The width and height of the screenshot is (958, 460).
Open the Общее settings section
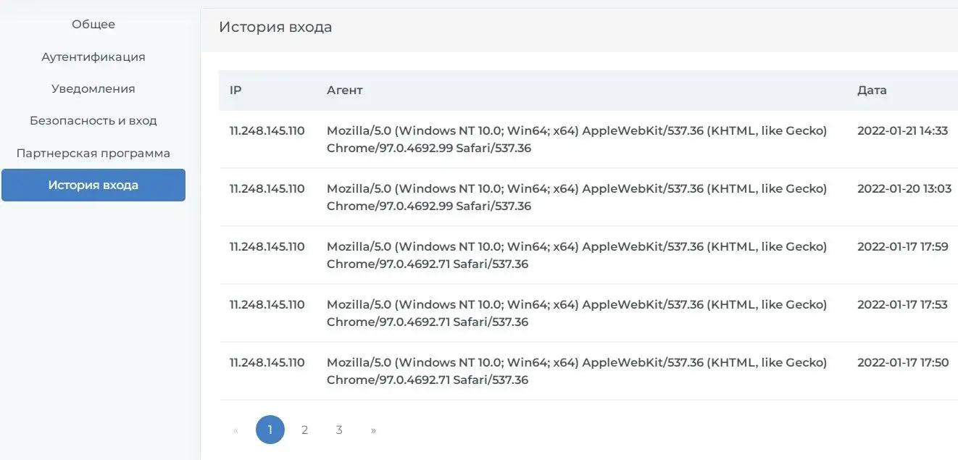point(93,25)
